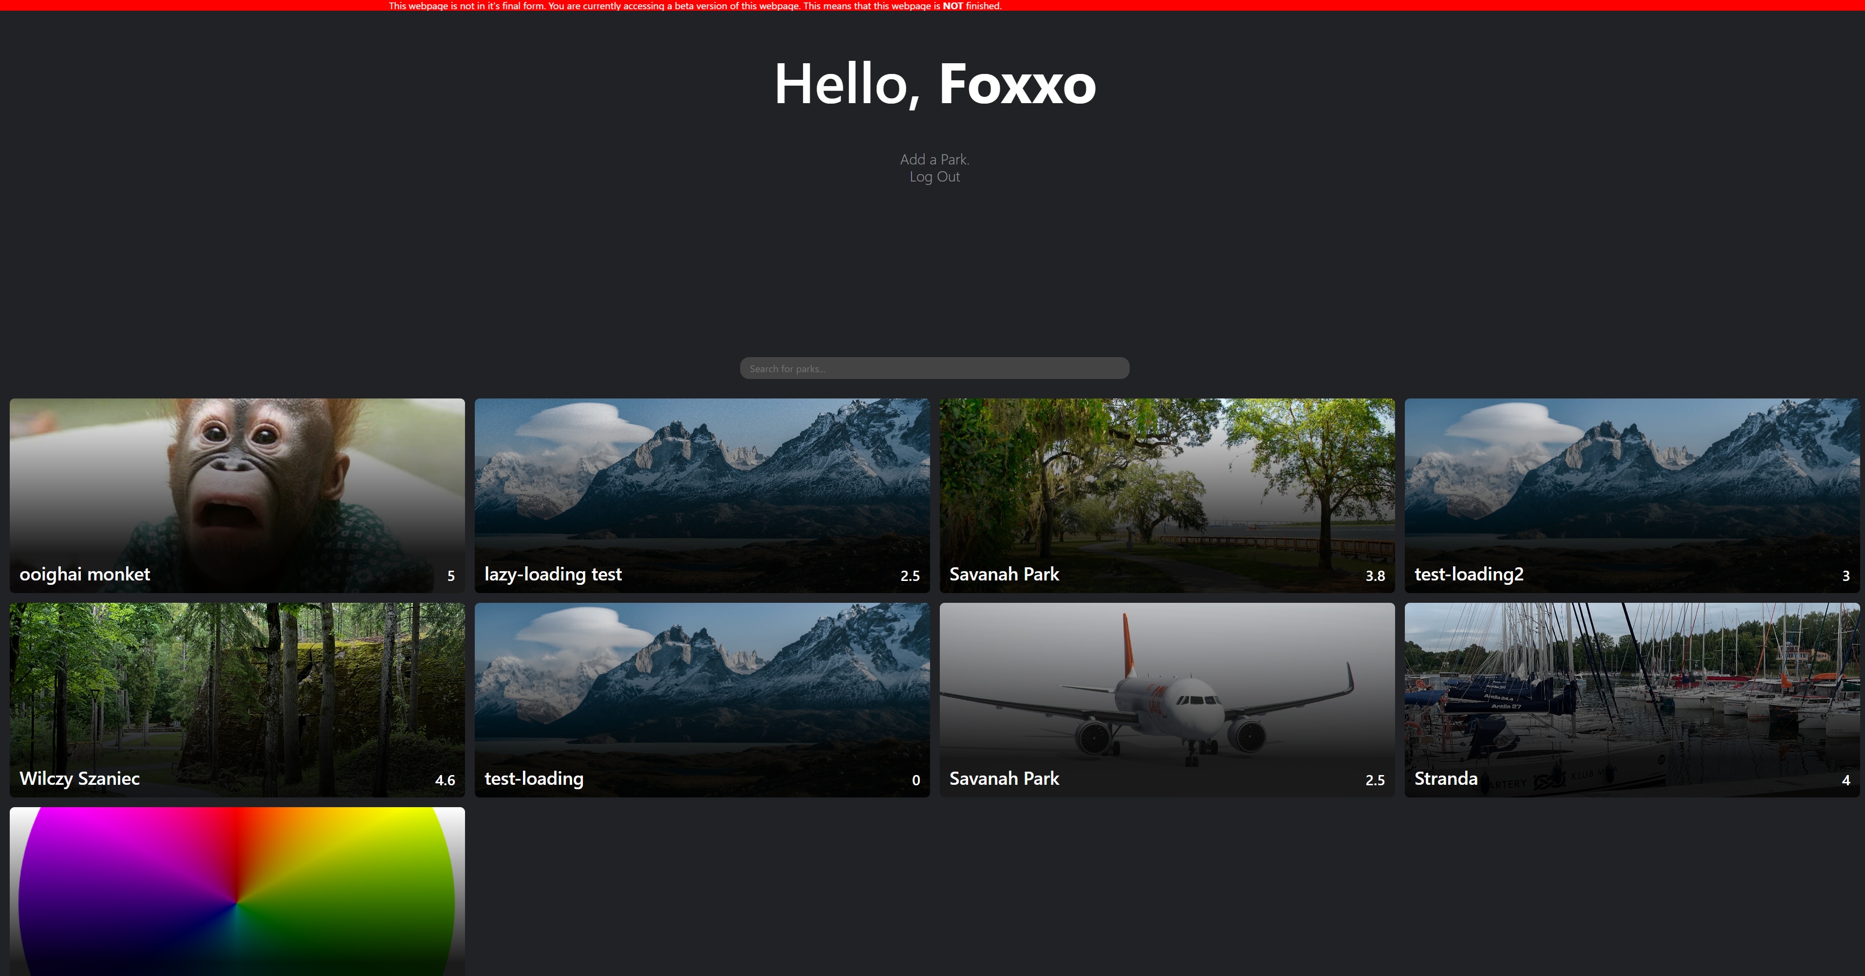1865x976 pixels.
Task: Click the Add a Park link
Action: coord(934,159)
